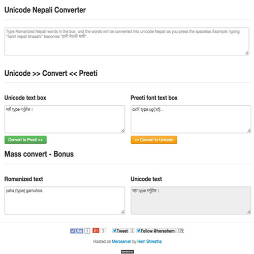
Task: Click the Facebook like count box
Action: [87, 231]
